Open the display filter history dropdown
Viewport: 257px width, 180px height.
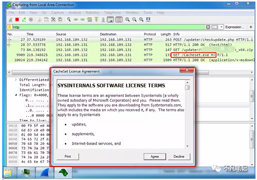[221, 27]
